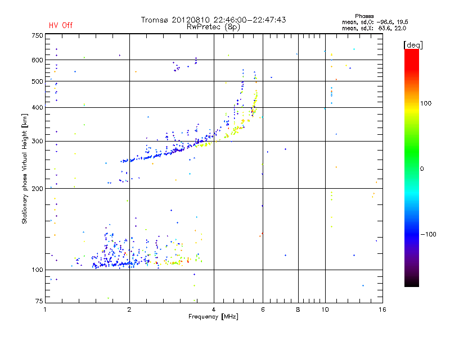Click the 500 height axis tick label
The height and width of the screenshot is (337, 450).
click(37, 81)
